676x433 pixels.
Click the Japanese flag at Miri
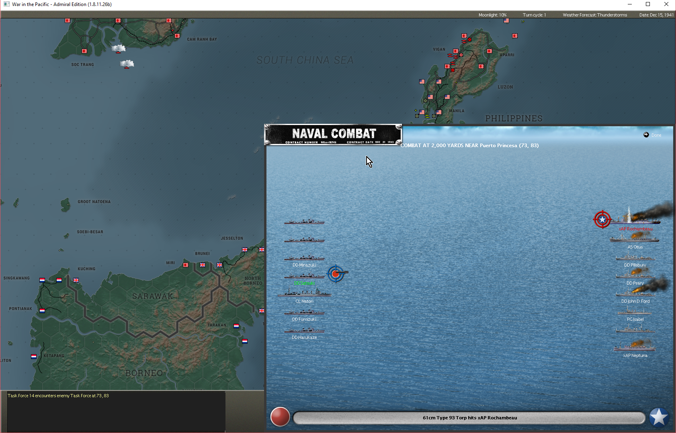point(186,265)
